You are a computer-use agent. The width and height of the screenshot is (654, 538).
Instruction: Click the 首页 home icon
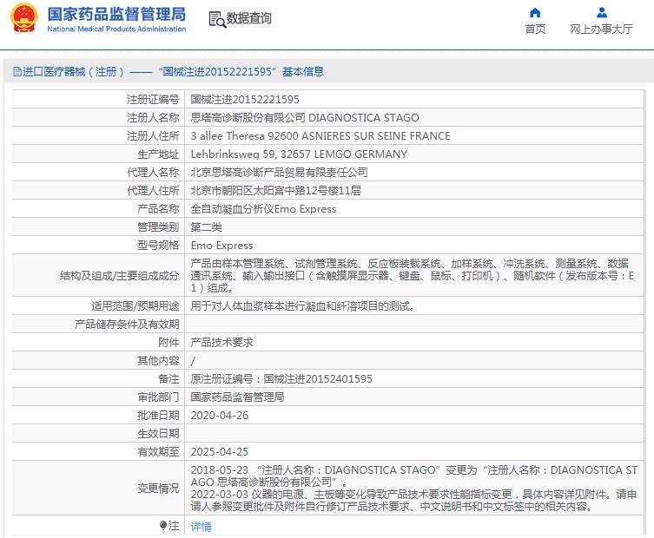pyautogui.click(x=535, y=13)
